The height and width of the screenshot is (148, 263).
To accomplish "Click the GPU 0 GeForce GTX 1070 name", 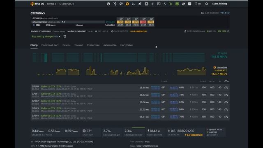I will [51, 86].
